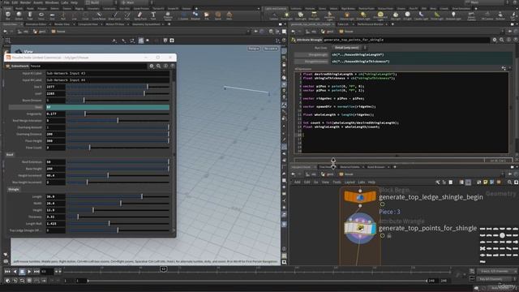This screenshot has height=292, width=519.
Task: Click the generate_top_points_for_shingle wrangle node
Action: (360, 228)
